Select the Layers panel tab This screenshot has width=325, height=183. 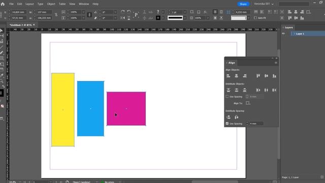288,27
